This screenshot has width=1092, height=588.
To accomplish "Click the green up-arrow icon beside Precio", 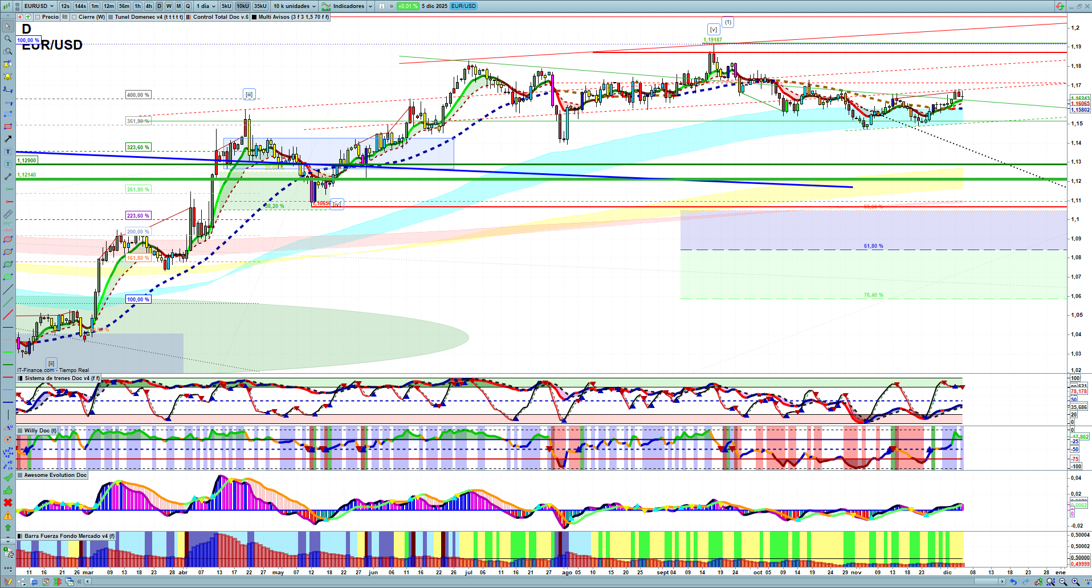I will pos(28,17).
